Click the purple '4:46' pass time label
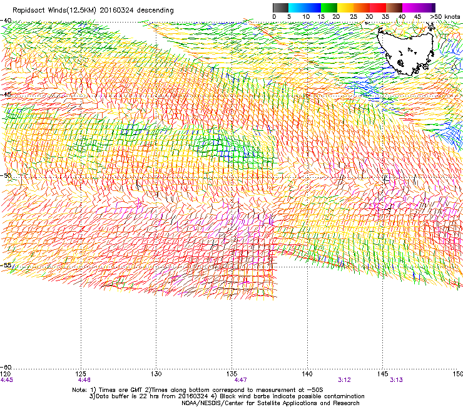Screen dimensions: 463x407 coord(84,380)
